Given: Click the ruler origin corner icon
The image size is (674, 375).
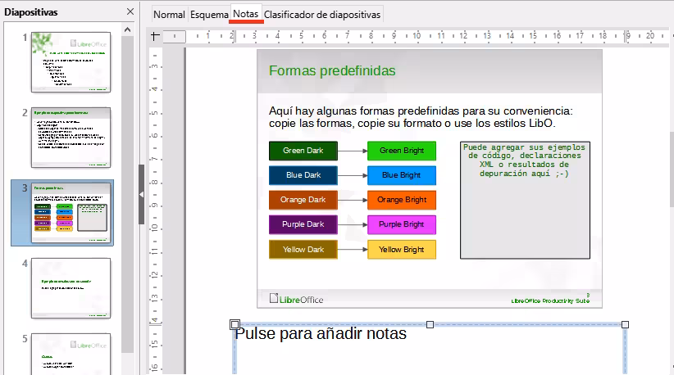Looking at the screenshot, I should coord(155,36).
